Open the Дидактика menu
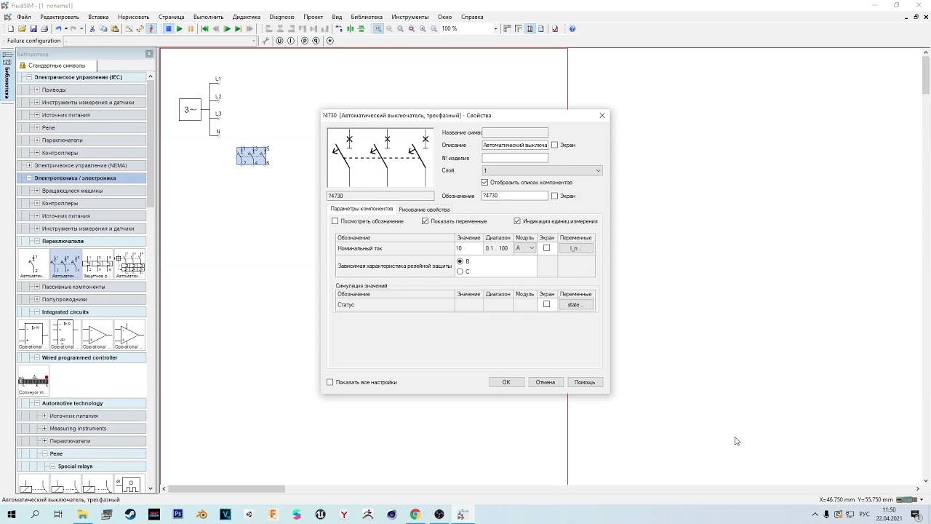The height and width of the screenshot is (524, 931). coord(247,17)
